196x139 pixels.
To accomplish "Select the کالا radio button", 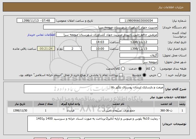I will 153,69.
